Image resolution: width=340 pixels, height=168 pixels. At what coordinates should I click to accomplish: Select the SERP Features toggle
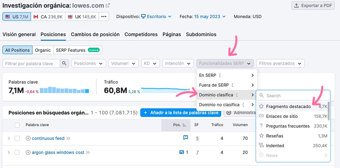(x=78, y=50)
